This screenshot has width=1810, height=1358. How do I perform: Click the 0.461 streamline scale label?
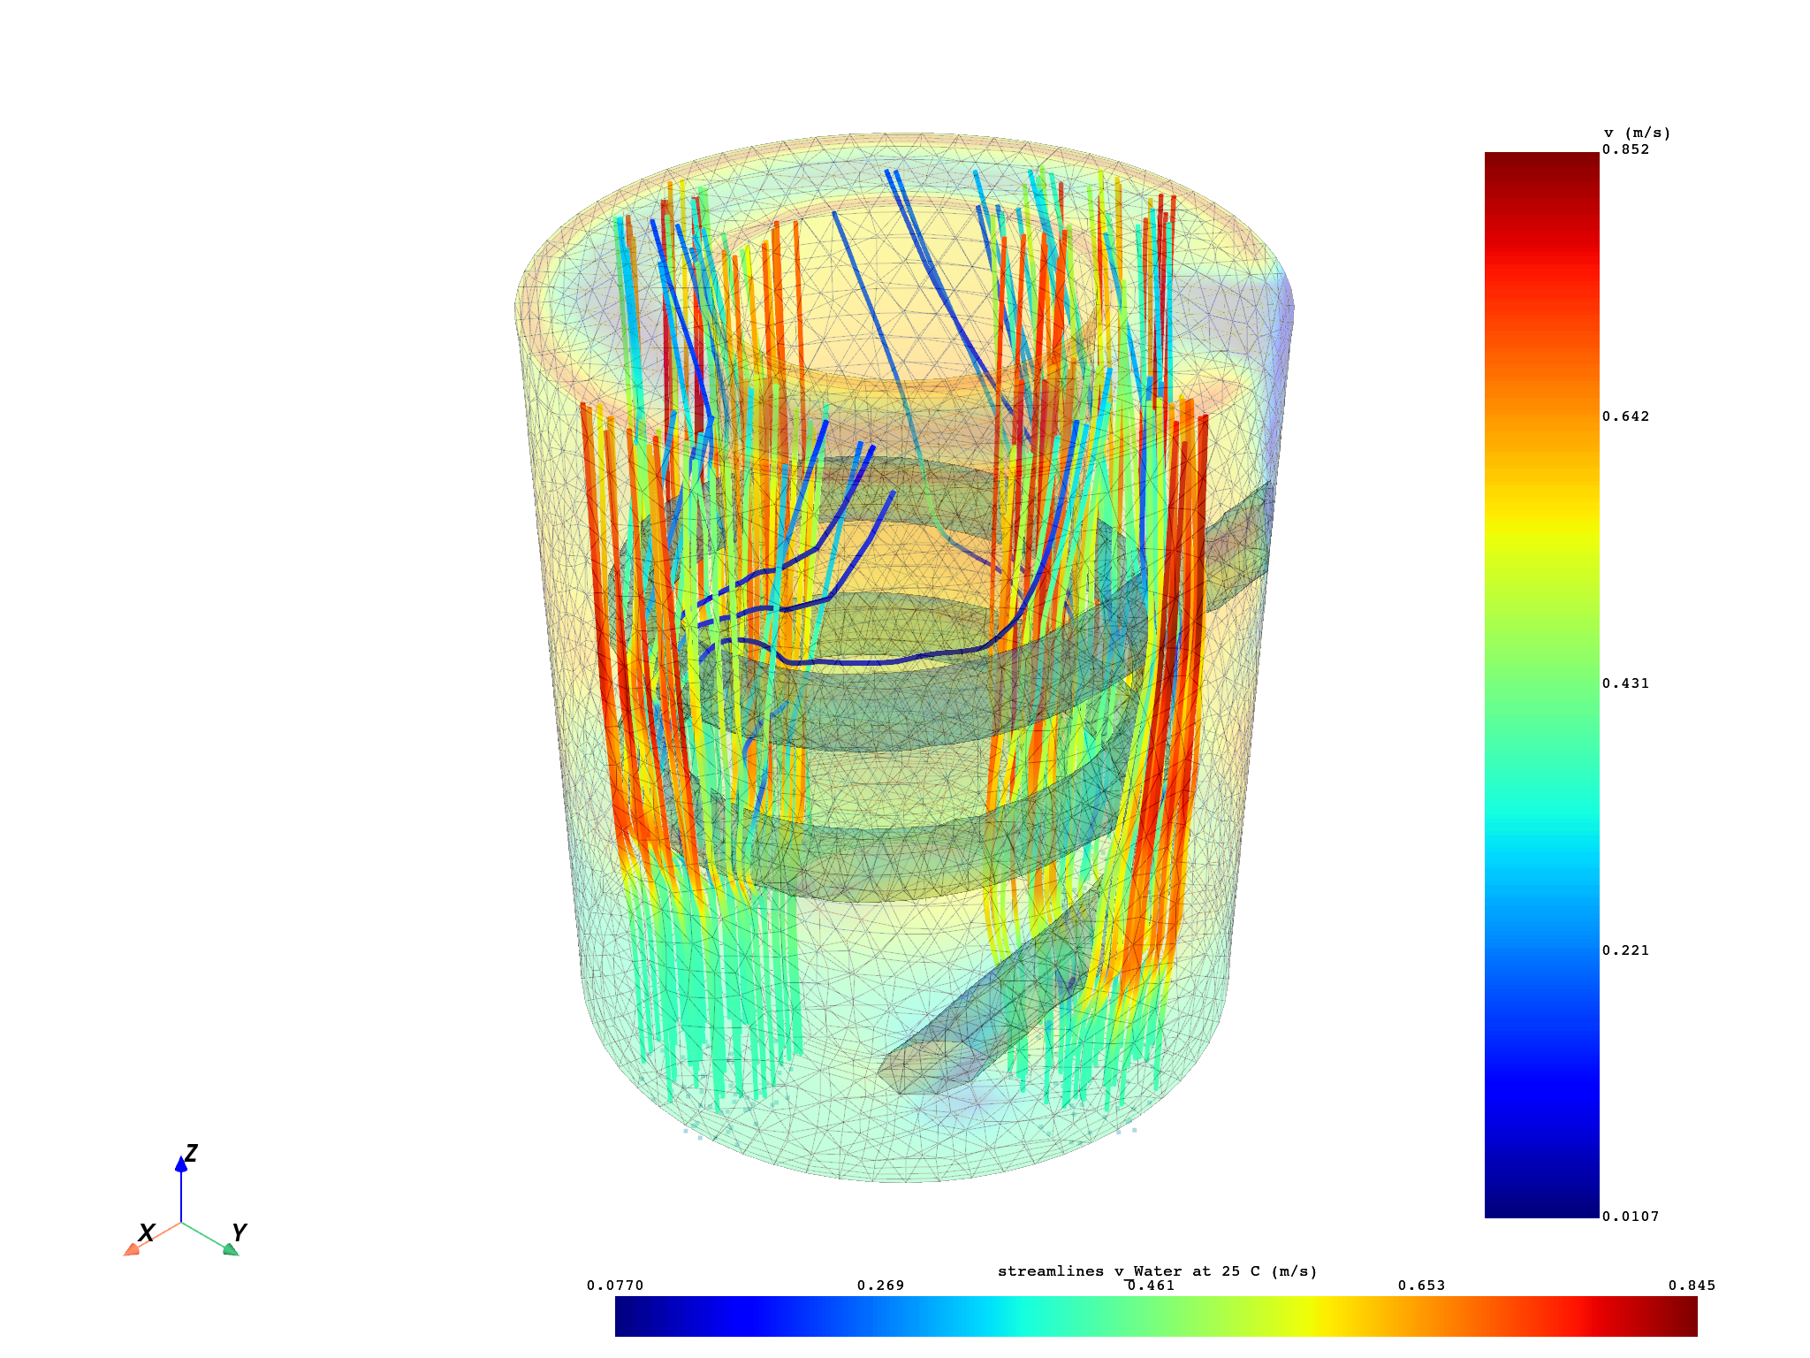pyautogui.click(x=1151, y=1286)
